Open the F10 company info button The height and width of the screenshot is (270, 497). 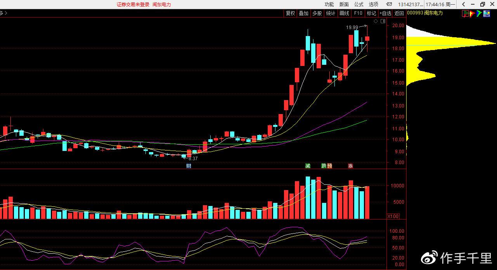[358, 13]
